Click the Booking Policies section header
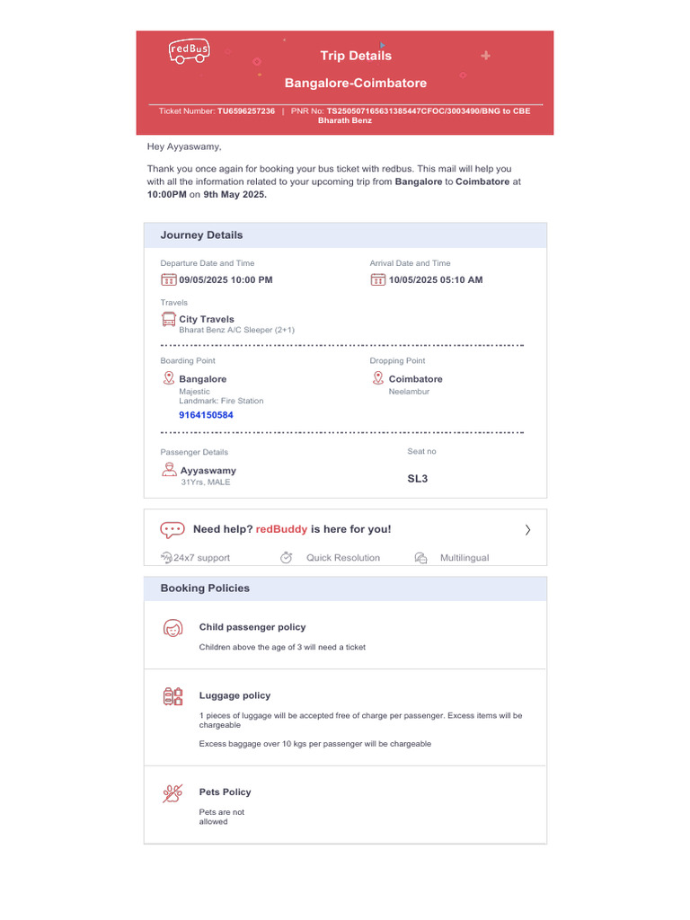 pyautogui.click(x=205, y=588)
